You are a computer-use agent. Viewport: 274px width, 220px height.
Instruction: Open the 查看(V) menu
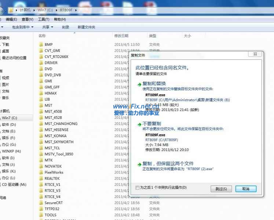coord(27,19)
